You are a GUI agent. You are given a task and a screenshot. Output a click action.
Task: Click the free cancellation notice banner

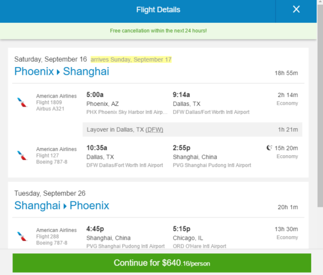pyautogui.click(x=158, y=31)
